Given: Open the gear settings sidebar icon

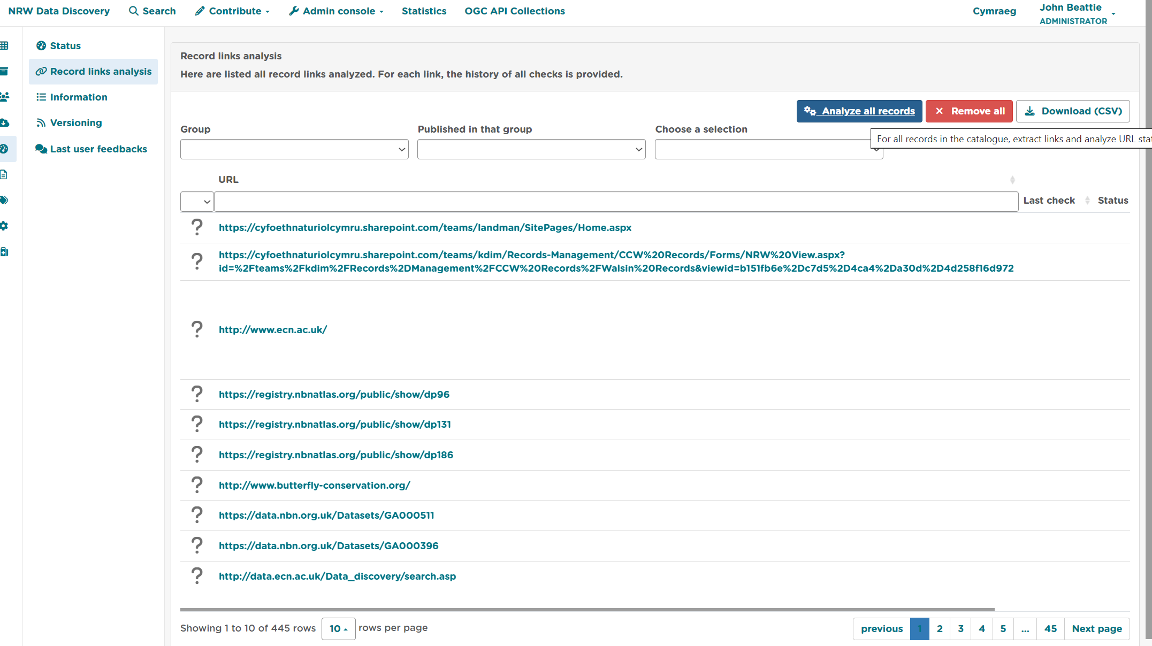Looking at the screenshot, I should coord(4,226).
